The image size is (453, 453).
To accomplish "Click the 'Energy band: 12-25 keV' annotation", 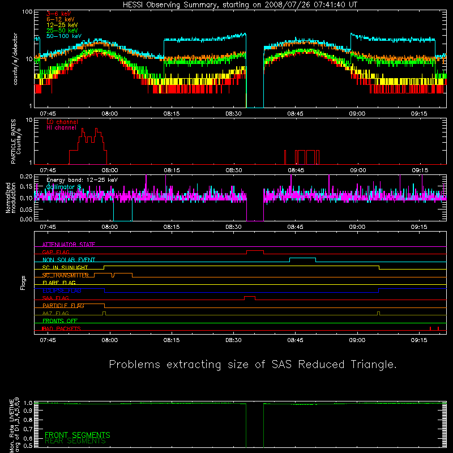I will (x=82, y=180).
